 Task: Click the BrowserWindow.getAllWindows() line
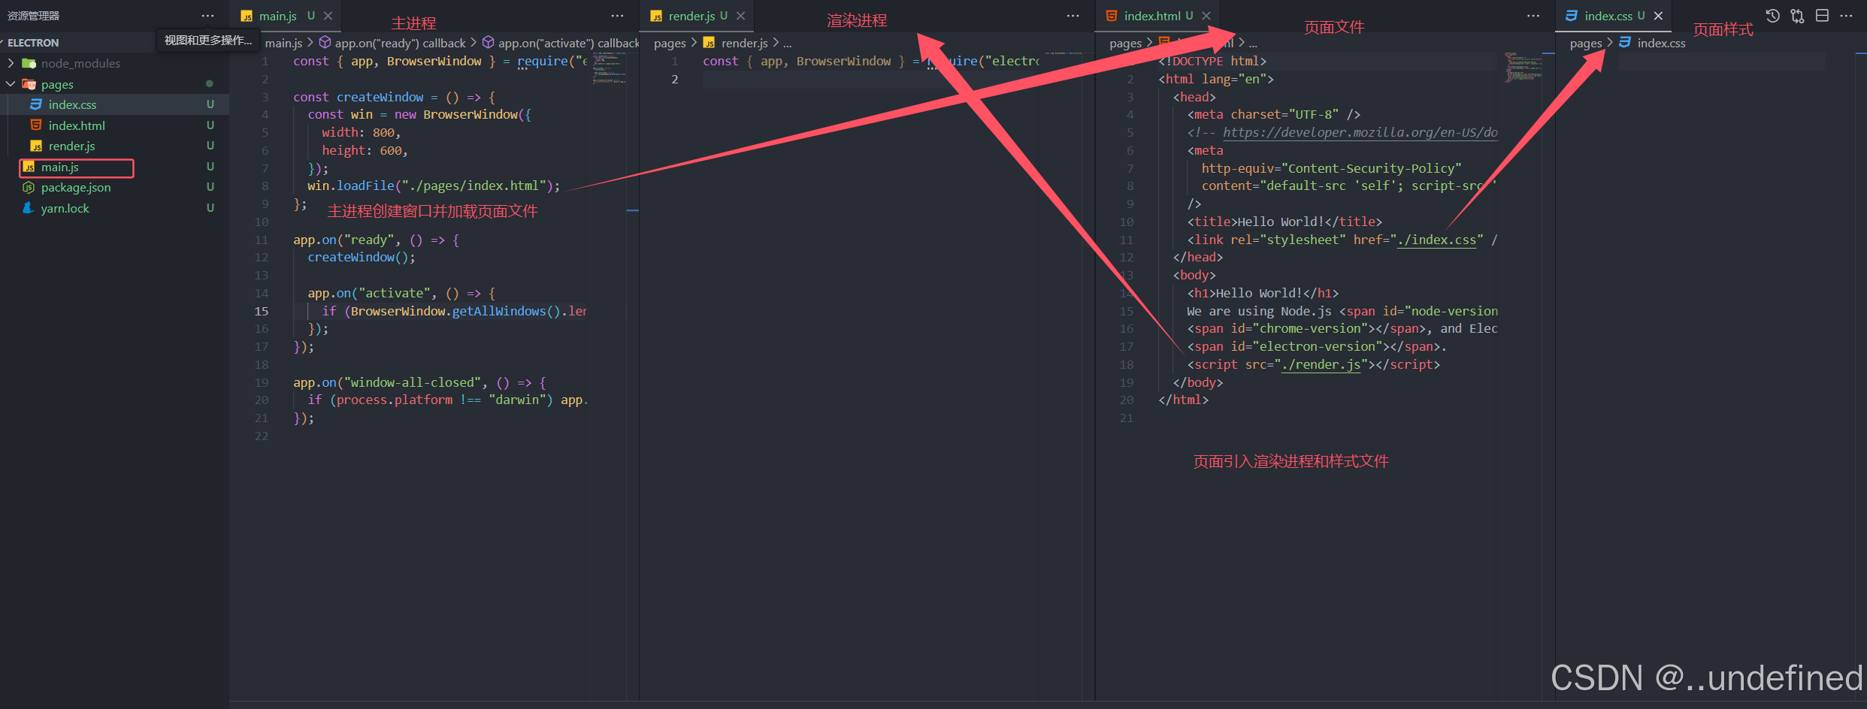[455, 311]
